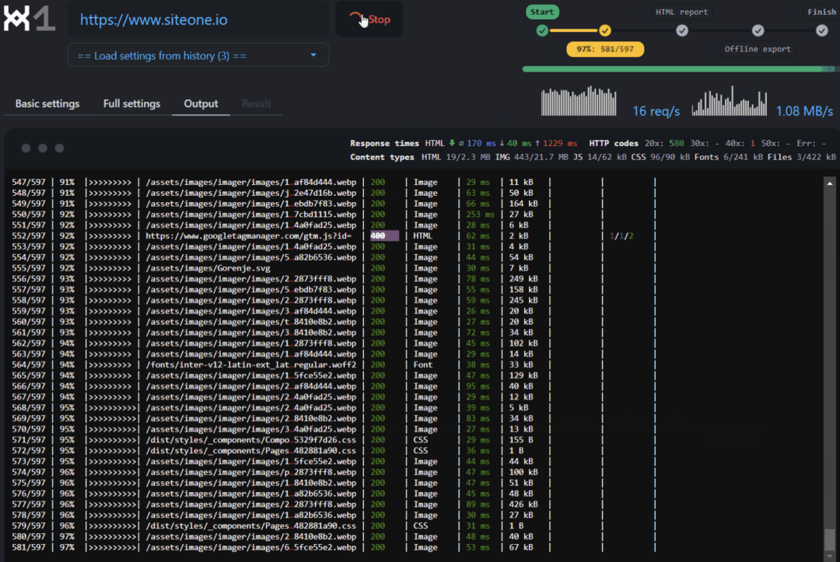Click the t_8410e8b2.webp image path

pos(250,322)
